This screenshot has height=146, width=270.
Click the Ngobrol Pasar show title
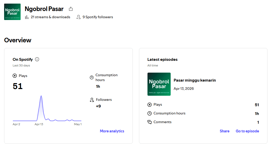[44, 9]
